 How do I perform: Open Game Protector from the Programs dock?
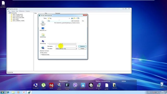(59, 86)
